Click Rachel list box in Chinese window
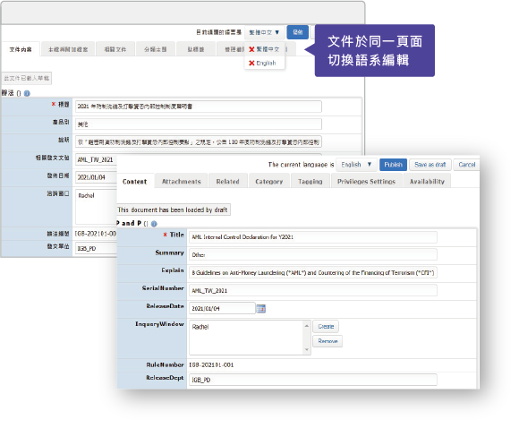 [x=96, y=207]
